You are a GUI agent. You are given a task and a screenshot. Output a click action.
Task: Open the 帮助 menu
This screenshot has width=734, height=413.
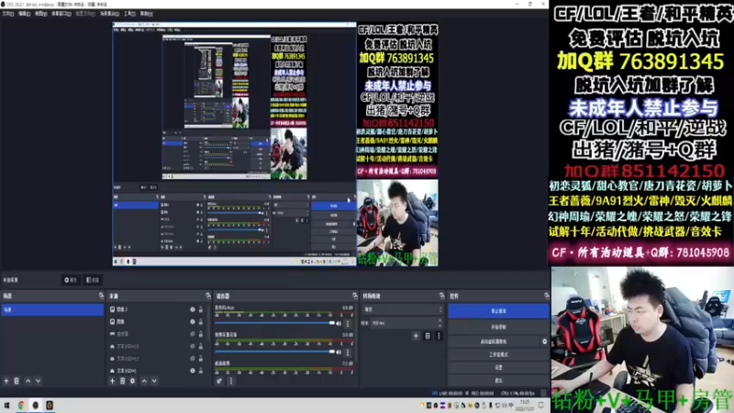click(147, 14)
